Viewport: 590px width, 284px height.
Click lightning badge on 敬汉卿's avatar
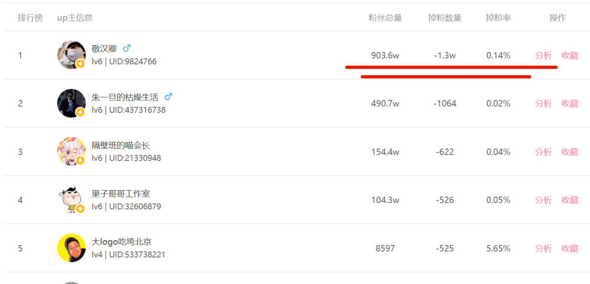tap(80, 64)
